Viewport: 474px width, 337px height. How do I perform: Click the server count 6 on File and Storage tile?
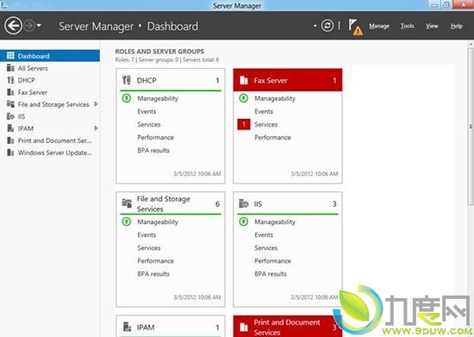(x=217, y=204)
